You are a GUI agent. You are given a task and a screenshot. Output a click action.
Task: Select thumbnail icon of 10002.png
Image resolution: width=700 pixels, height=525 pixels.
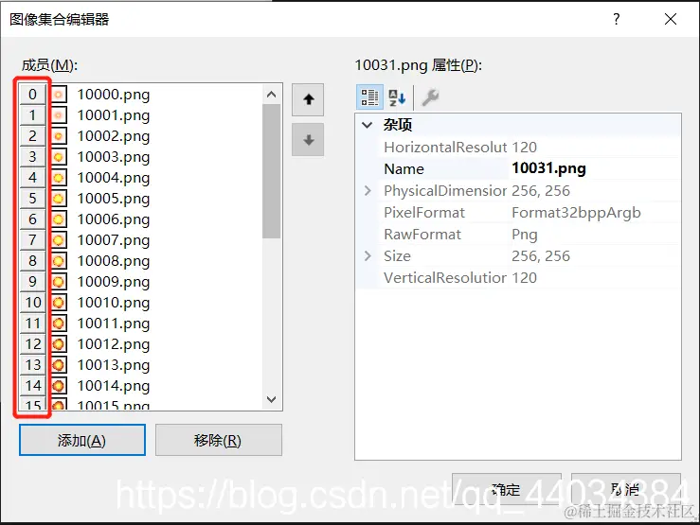click(x=59, y=136)
